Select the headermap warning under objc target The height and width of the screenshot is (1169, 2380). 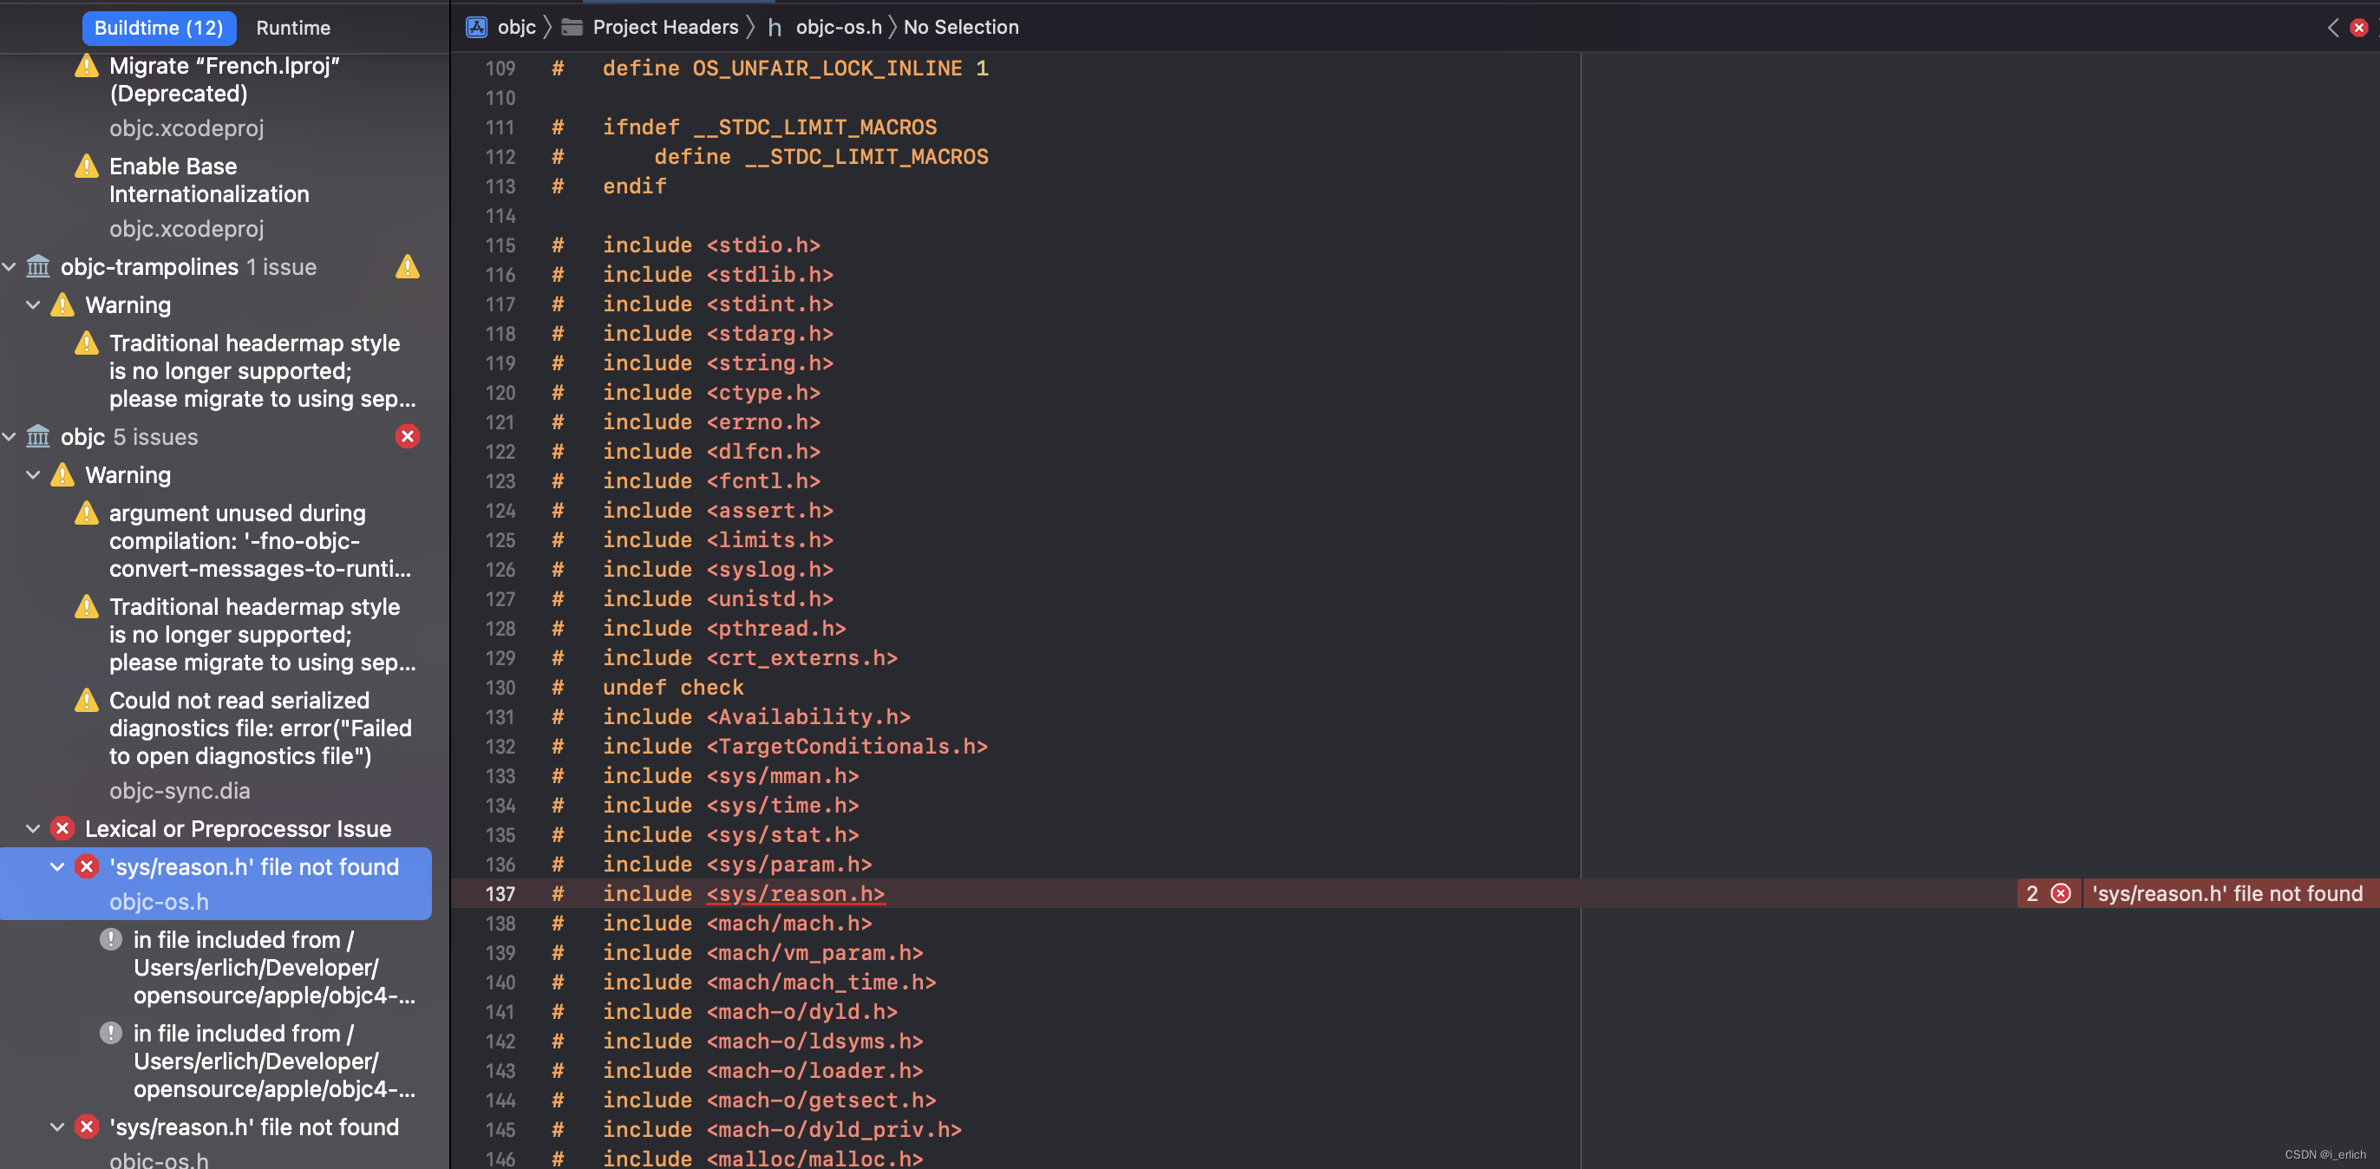[263, 634]
